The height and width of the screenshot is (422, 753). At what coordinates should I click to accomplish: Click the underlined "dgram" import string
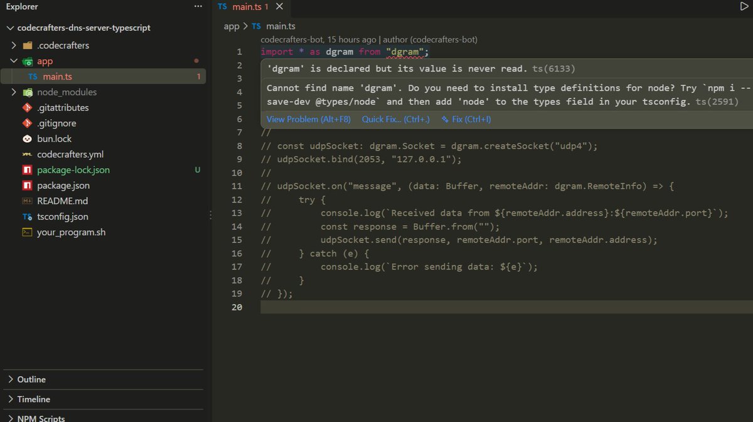point(406,52)
